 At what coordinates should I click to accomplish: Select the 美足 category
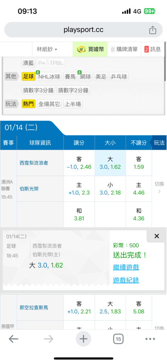click(x=101, y=76)
